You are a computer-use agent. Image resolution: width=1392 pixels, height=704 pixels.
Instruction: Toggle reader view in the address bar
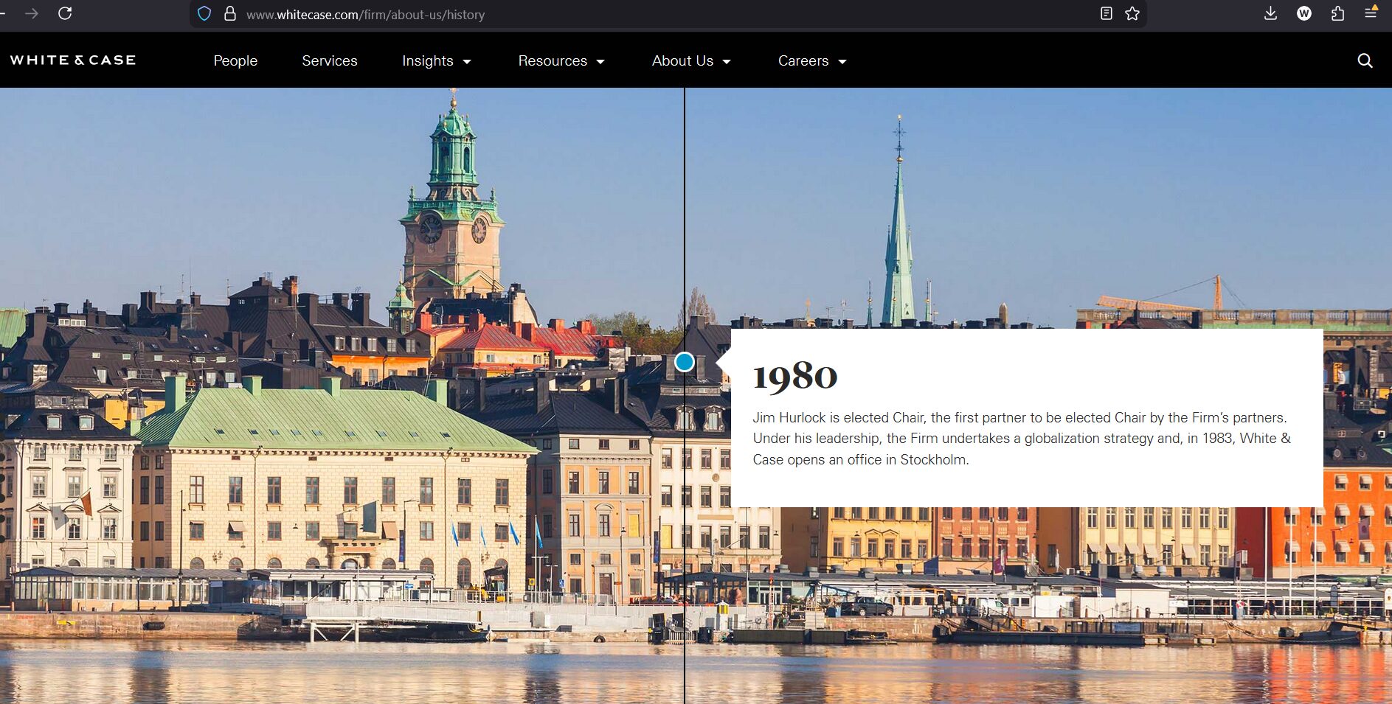click(x=1106, y=13)
